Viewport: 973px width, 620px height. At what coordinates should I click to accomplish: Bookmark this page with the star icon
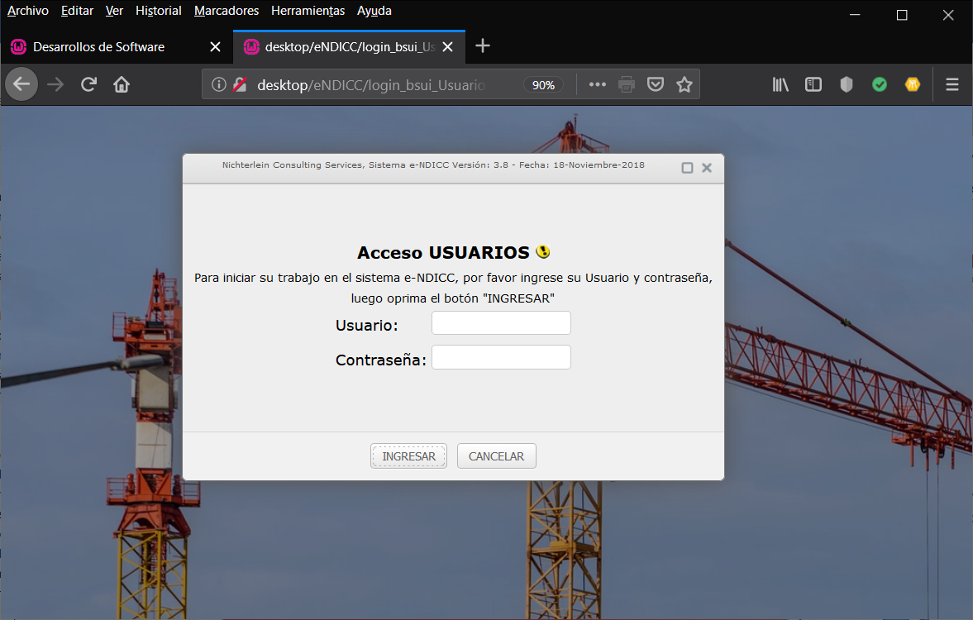(x=684, y=84)
